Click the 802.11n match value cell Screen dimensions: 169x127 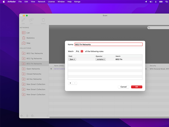point(119,59)
